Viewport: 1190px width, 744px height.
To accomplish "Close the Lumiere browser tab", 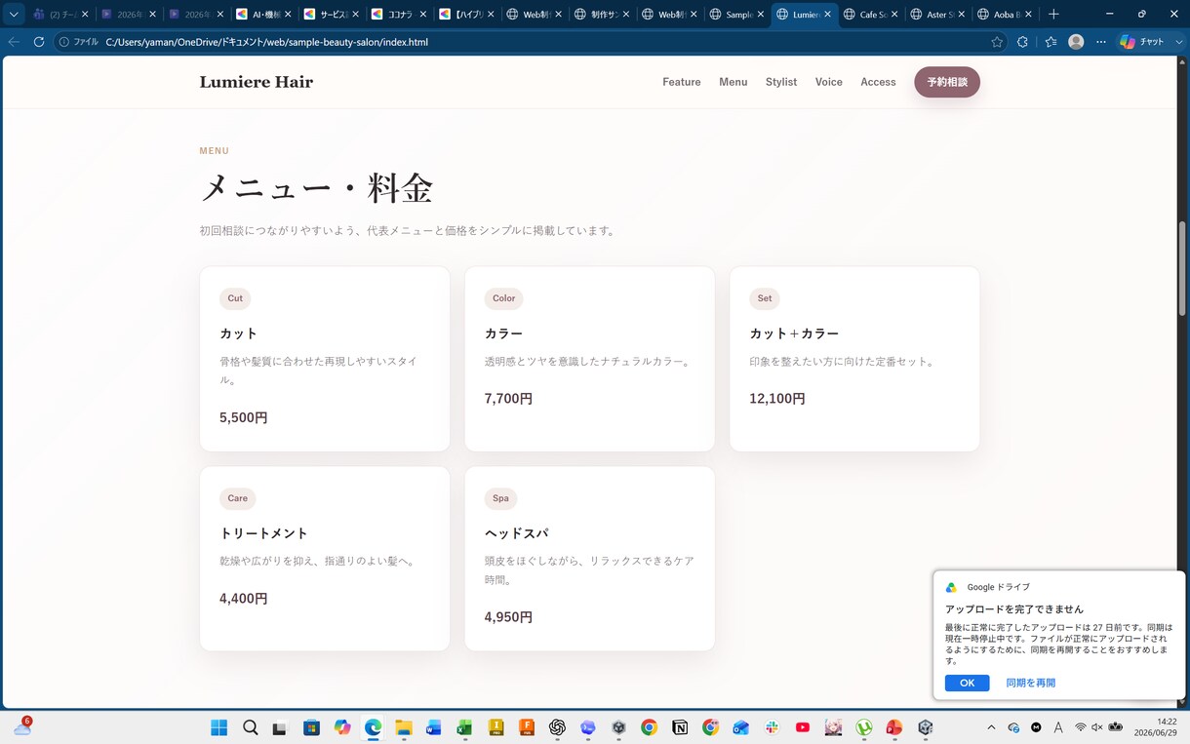I will pyautogui.click(x=828, y=15).
